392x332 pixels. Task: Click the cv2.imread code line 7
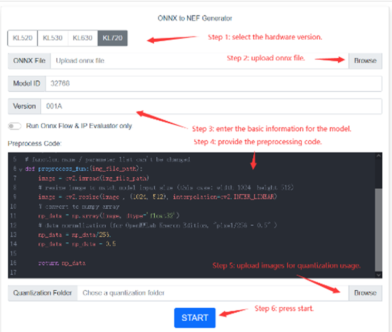(93, 178)
